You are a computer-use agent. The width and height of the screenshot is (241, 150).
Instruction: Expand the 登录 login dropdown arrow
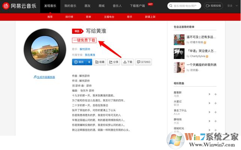pyautogui.click(x=237, y=6)
